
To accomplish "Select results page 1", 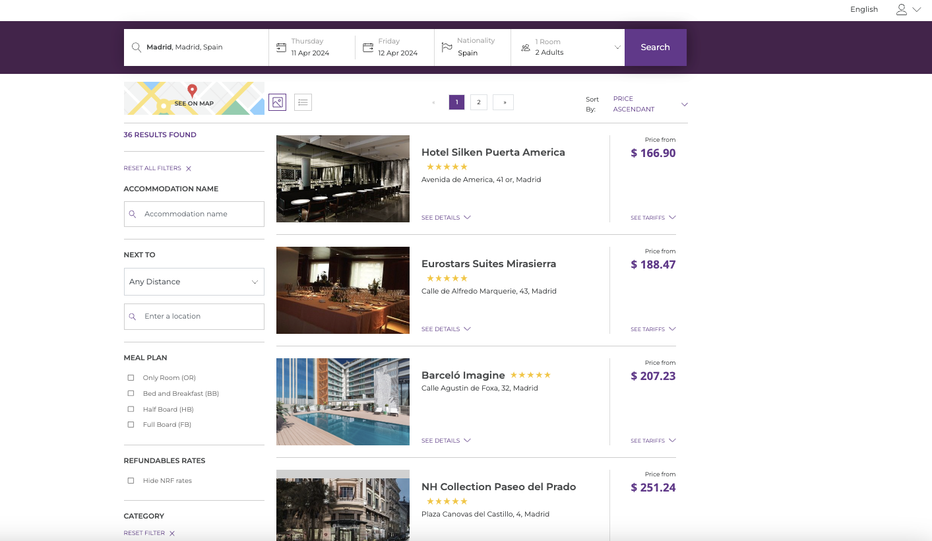I will (456, 102).
